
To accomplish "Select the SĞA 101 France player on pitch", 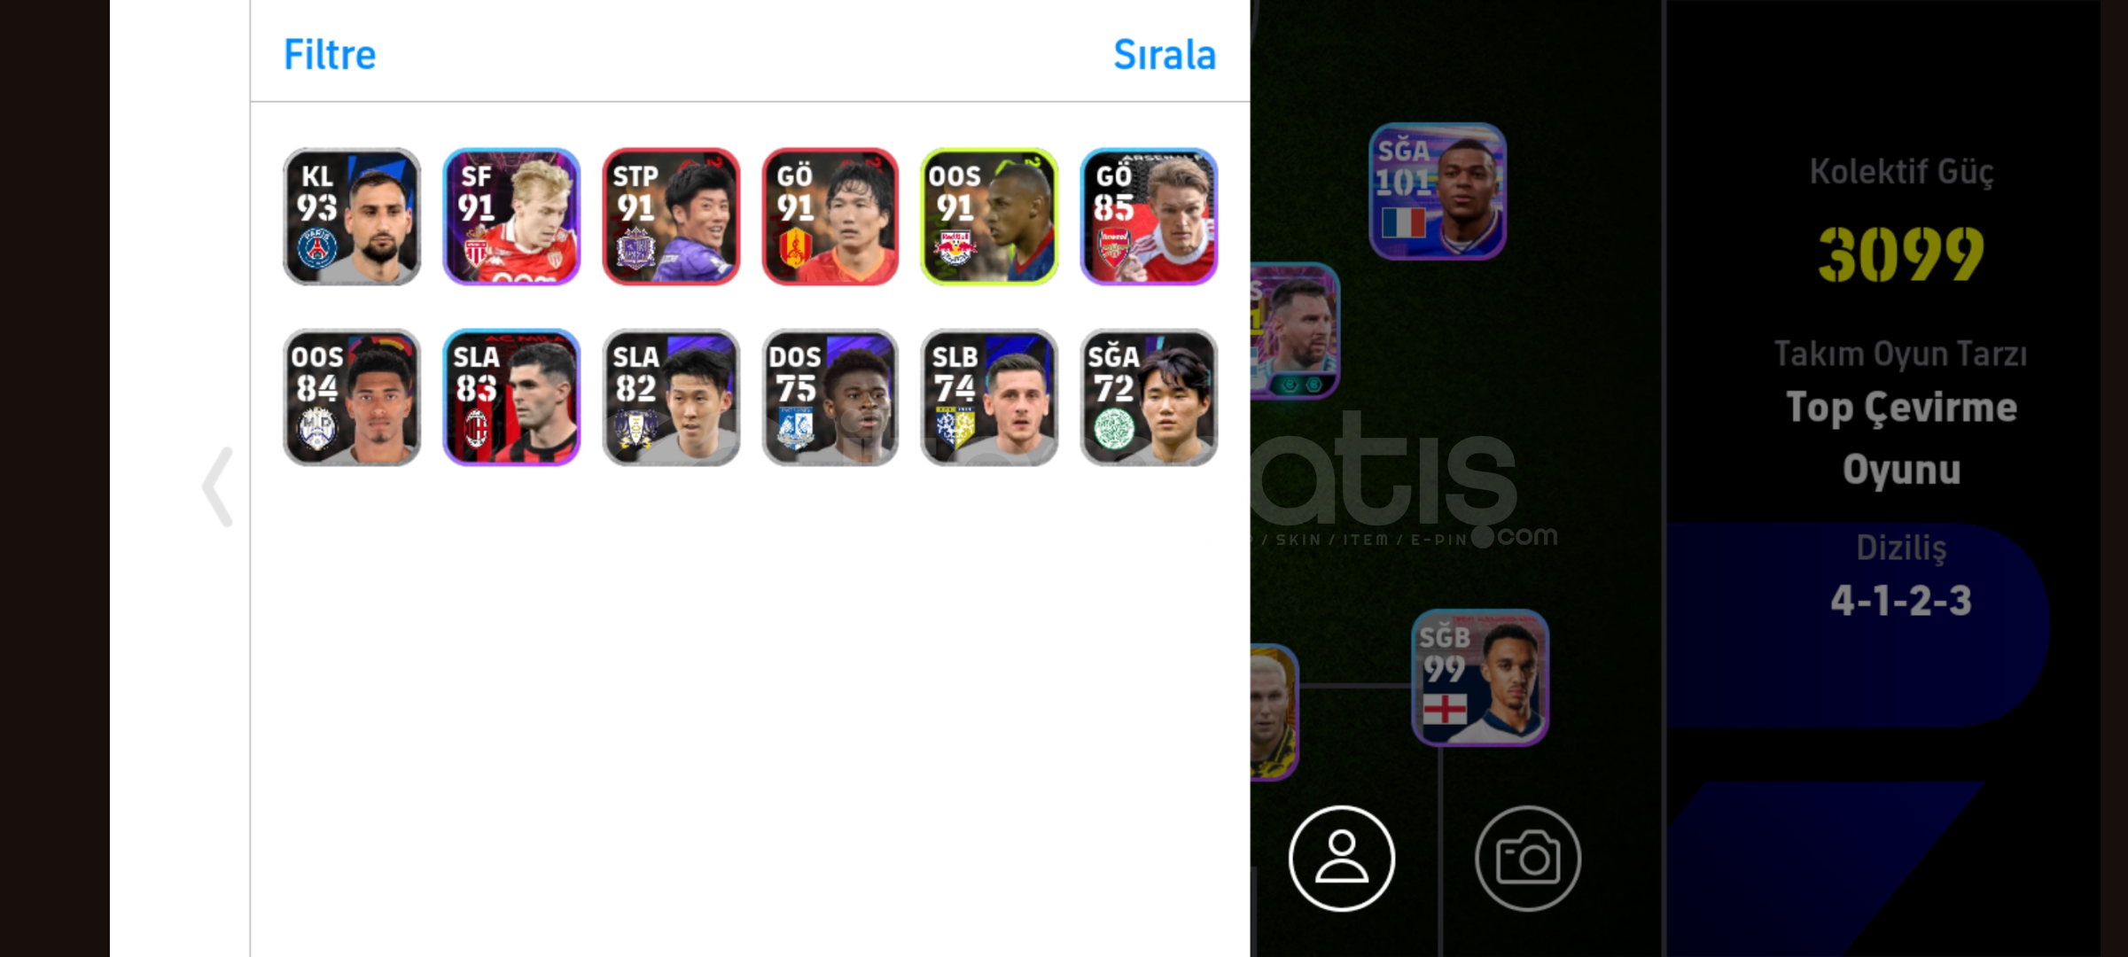I will tap(1438, 191).
